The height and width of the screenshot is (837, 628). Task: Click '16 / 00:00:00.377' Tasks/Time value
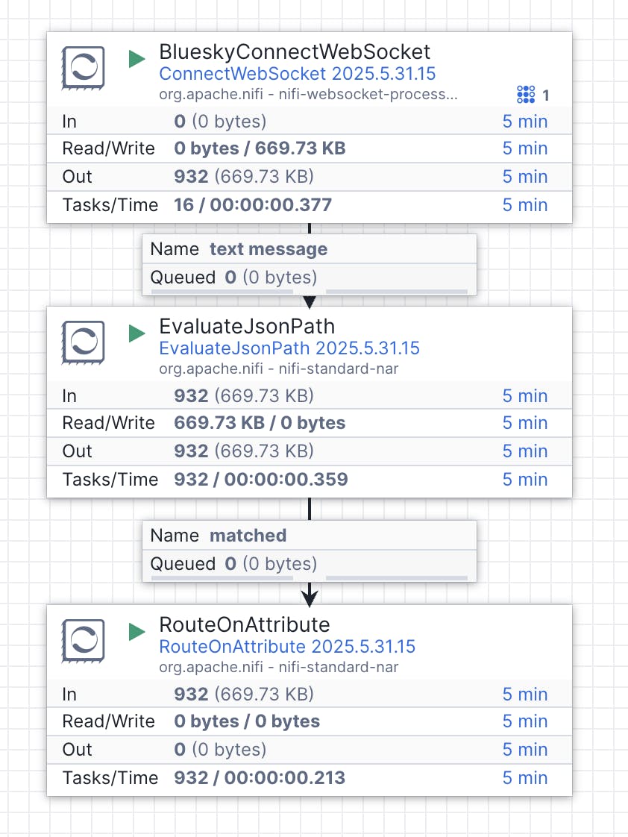pyautogui.click(x=253, y=205)
